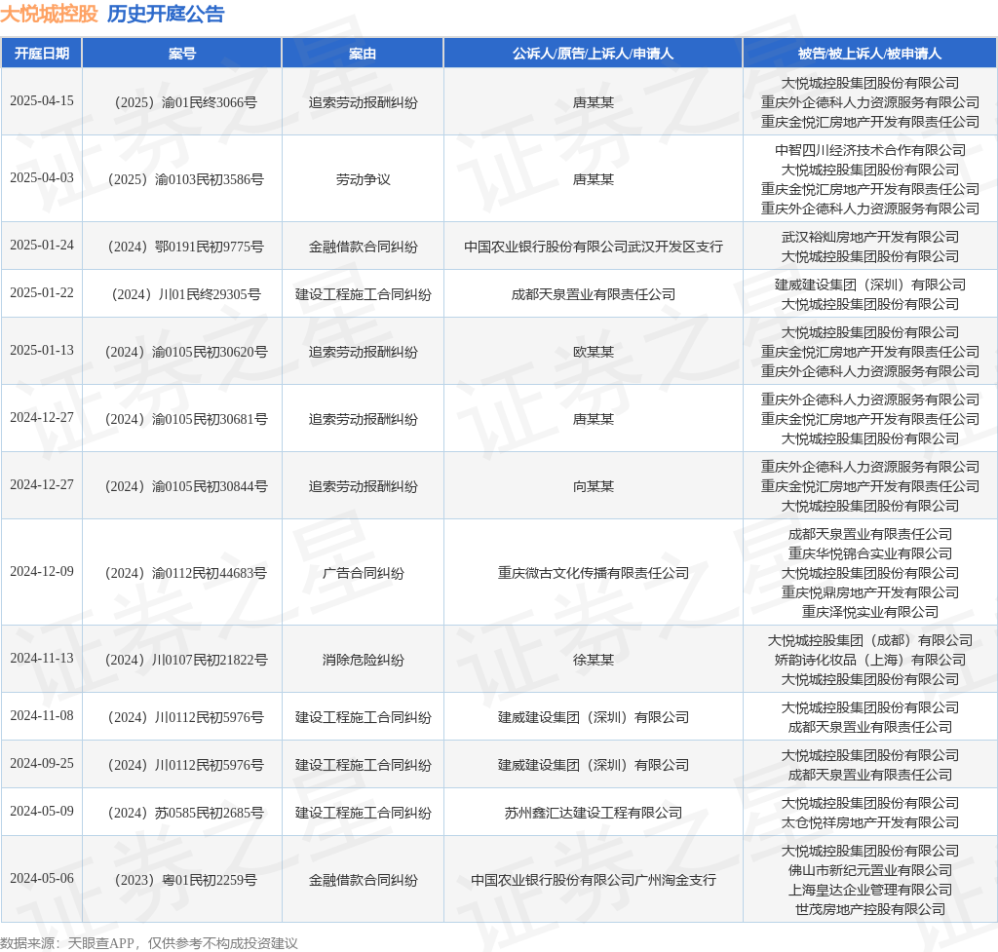Viewport: 998px width, 952px height.
Task: Click defendant 重庆泽悦实业有限公司
Action: pos(870,612)
